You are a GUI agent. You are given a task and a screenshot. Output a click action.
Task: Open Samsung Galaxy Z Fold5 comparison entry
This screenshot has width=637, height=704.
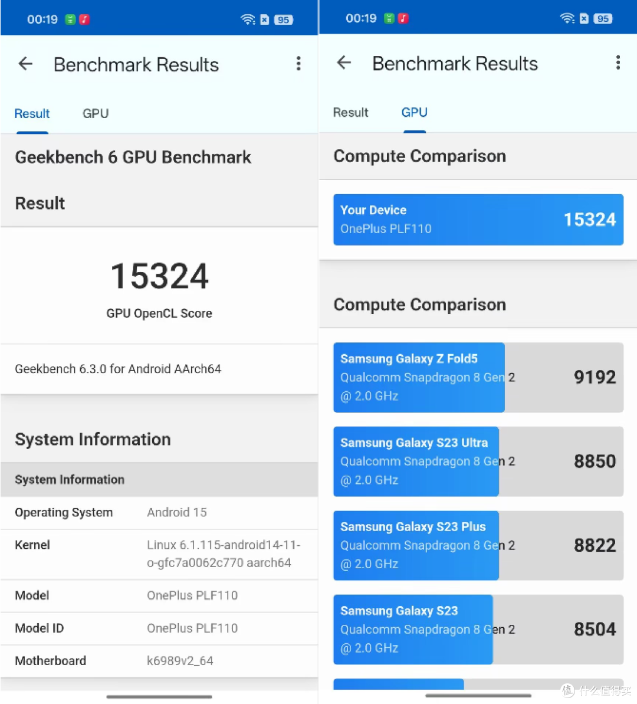[x=478, y=378]
